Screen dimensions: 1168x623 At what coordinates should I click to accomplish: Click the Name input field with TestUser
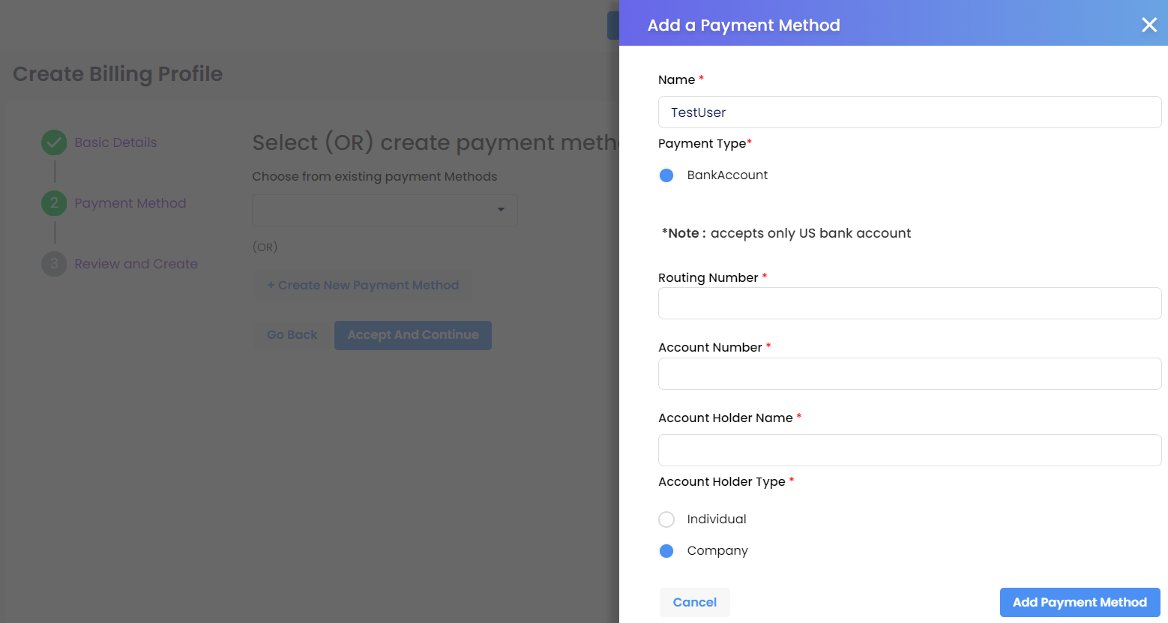pyautogui.click(x=909, y=112)
